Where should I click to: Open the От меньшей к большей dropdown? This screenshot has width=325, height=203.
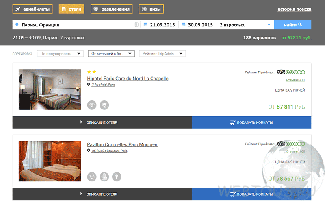(x=111, y=54)
